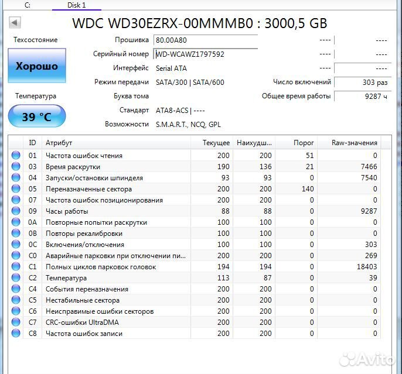The height and width of the screenshot is (374, 402).
Task: Click the 39 °C temperature indicator
Action: (37, 116)
